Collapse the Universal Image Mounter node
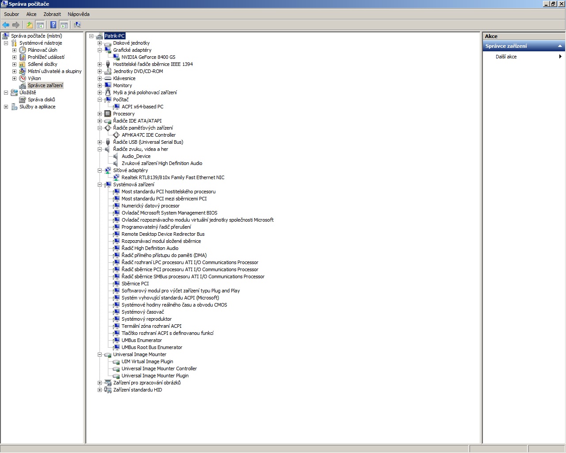Viewport: 566px width, 453px height. tap(99, 354)
